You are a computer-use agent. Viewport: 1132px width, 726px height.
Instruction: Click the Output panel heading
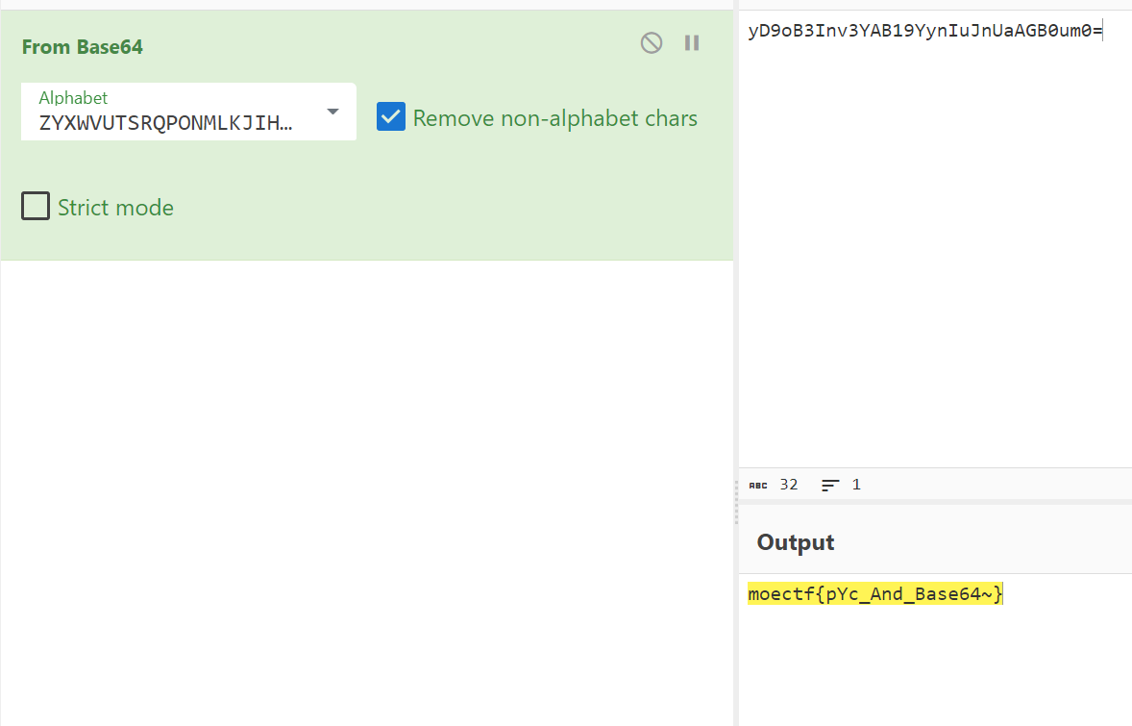tap(796, 542)
